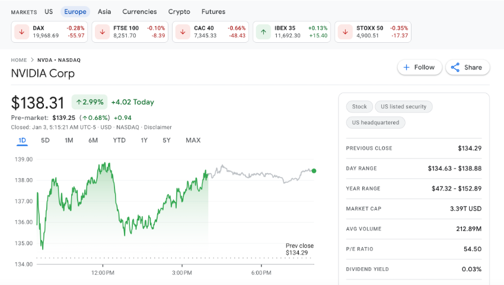This screenshot has width=504, height=285.
Task: Click the CAC 40 down-arrow icon
Action: coord(183,32)
